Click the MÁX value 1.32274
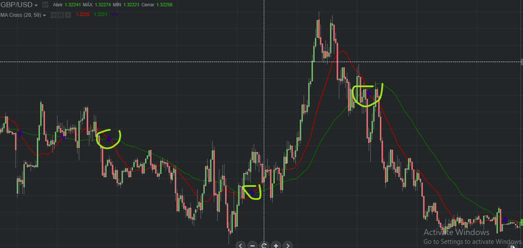Image resolution: width=523 pixels, height=248 pixels. tap(103, 5)
